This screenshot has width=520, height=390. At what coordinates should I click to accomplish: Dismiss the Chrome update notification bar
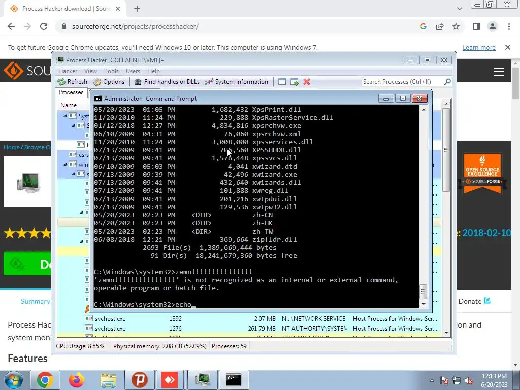coord(508,47)
